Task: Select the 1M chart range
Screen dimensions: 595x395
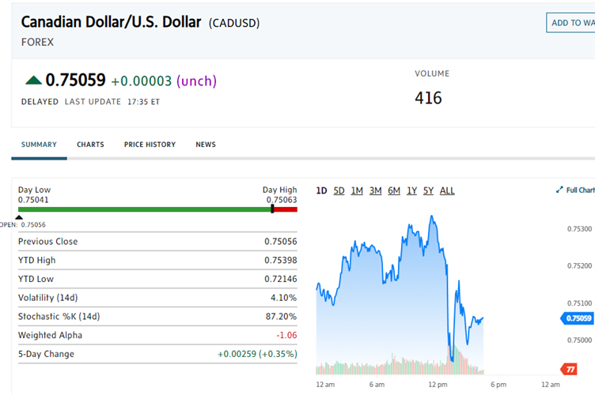Action: click(x=357, y=190)
